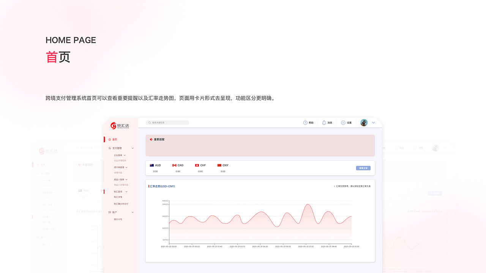
Task: Click the AUD flag icon
Action: coord(152,165)
